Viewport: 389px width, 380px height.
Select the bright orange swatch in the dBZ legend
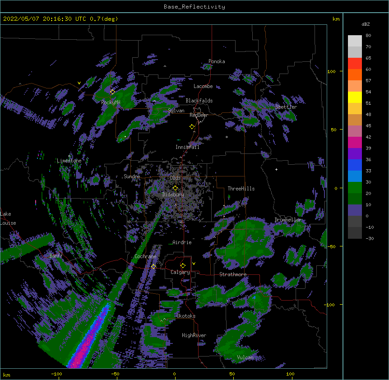355,74
